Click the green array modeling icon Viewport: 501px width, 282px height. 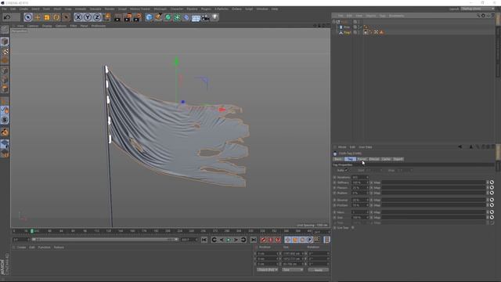(177, 17)
